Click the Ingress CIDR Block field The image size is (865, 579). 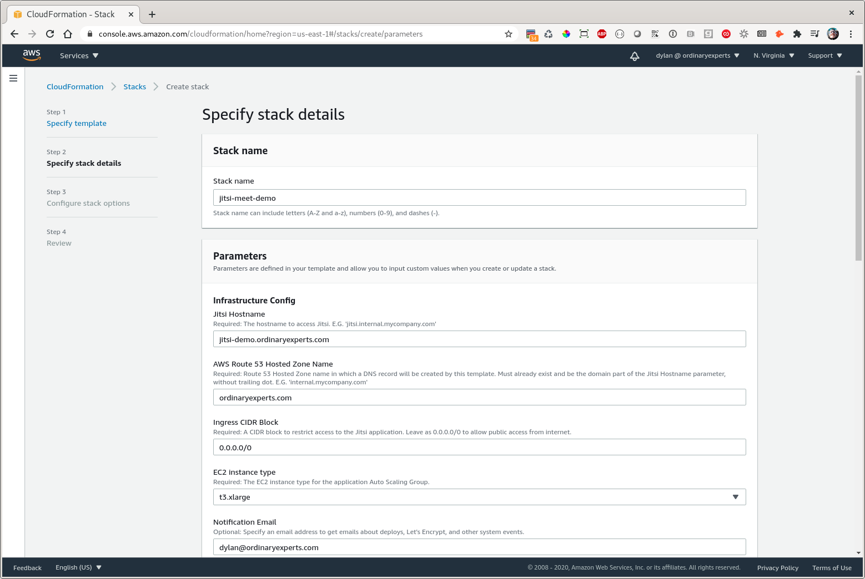pyautogui.click(x=479, y=448)
